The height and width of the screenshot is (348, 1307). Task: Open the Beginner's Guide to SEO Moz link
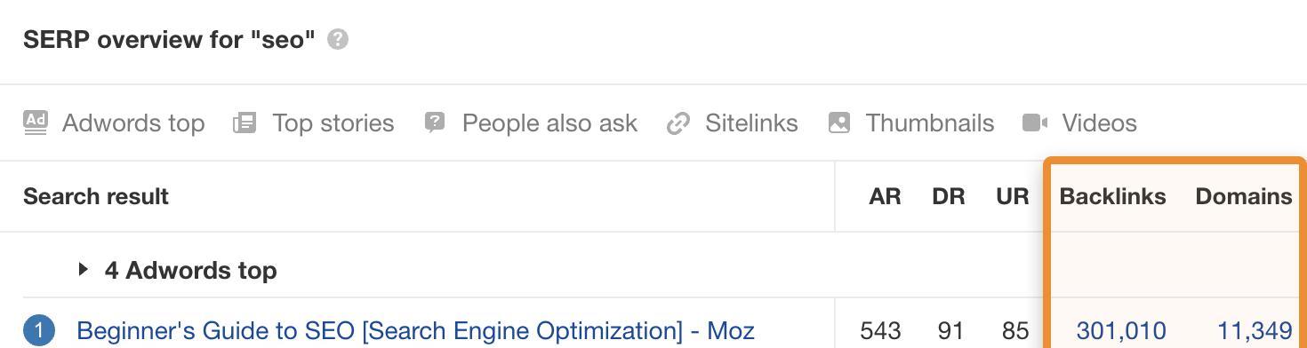coord(415,331)
